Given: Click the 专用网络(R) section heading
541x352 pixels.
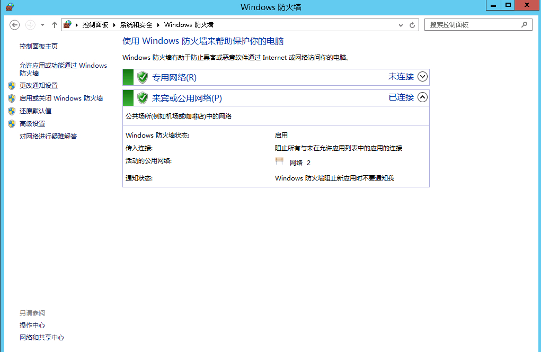Looking at the screenshot, I should click(174, 78).
